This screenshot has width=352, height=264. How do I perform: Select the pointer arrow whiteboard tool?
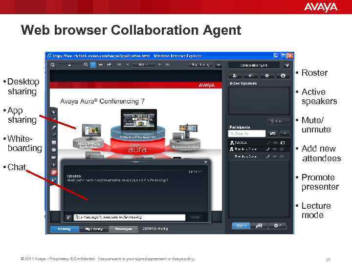pos(54,112)
